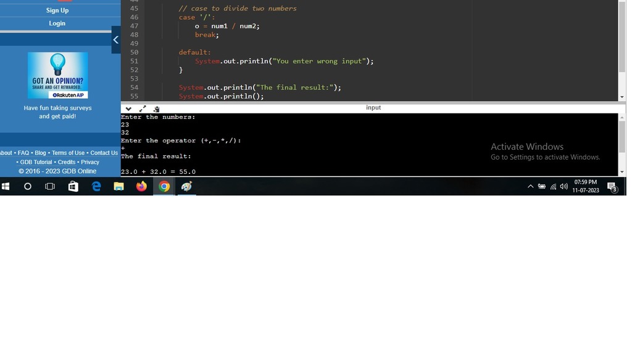Click the console copy icon
The width and height of the screenshot is (632, 355).
(156, 108)
